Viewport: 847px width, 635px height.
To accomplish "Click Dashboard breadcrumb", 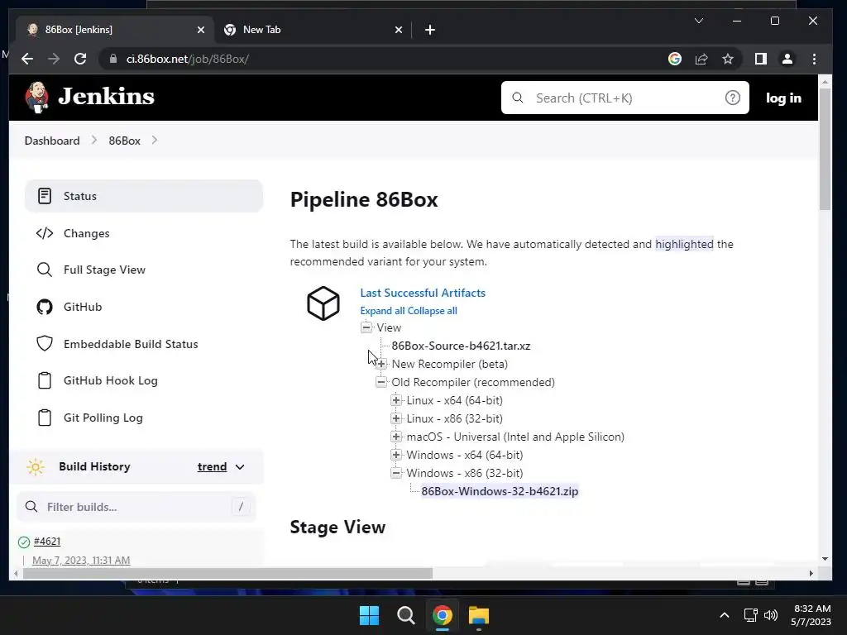I will pos(52,141).
